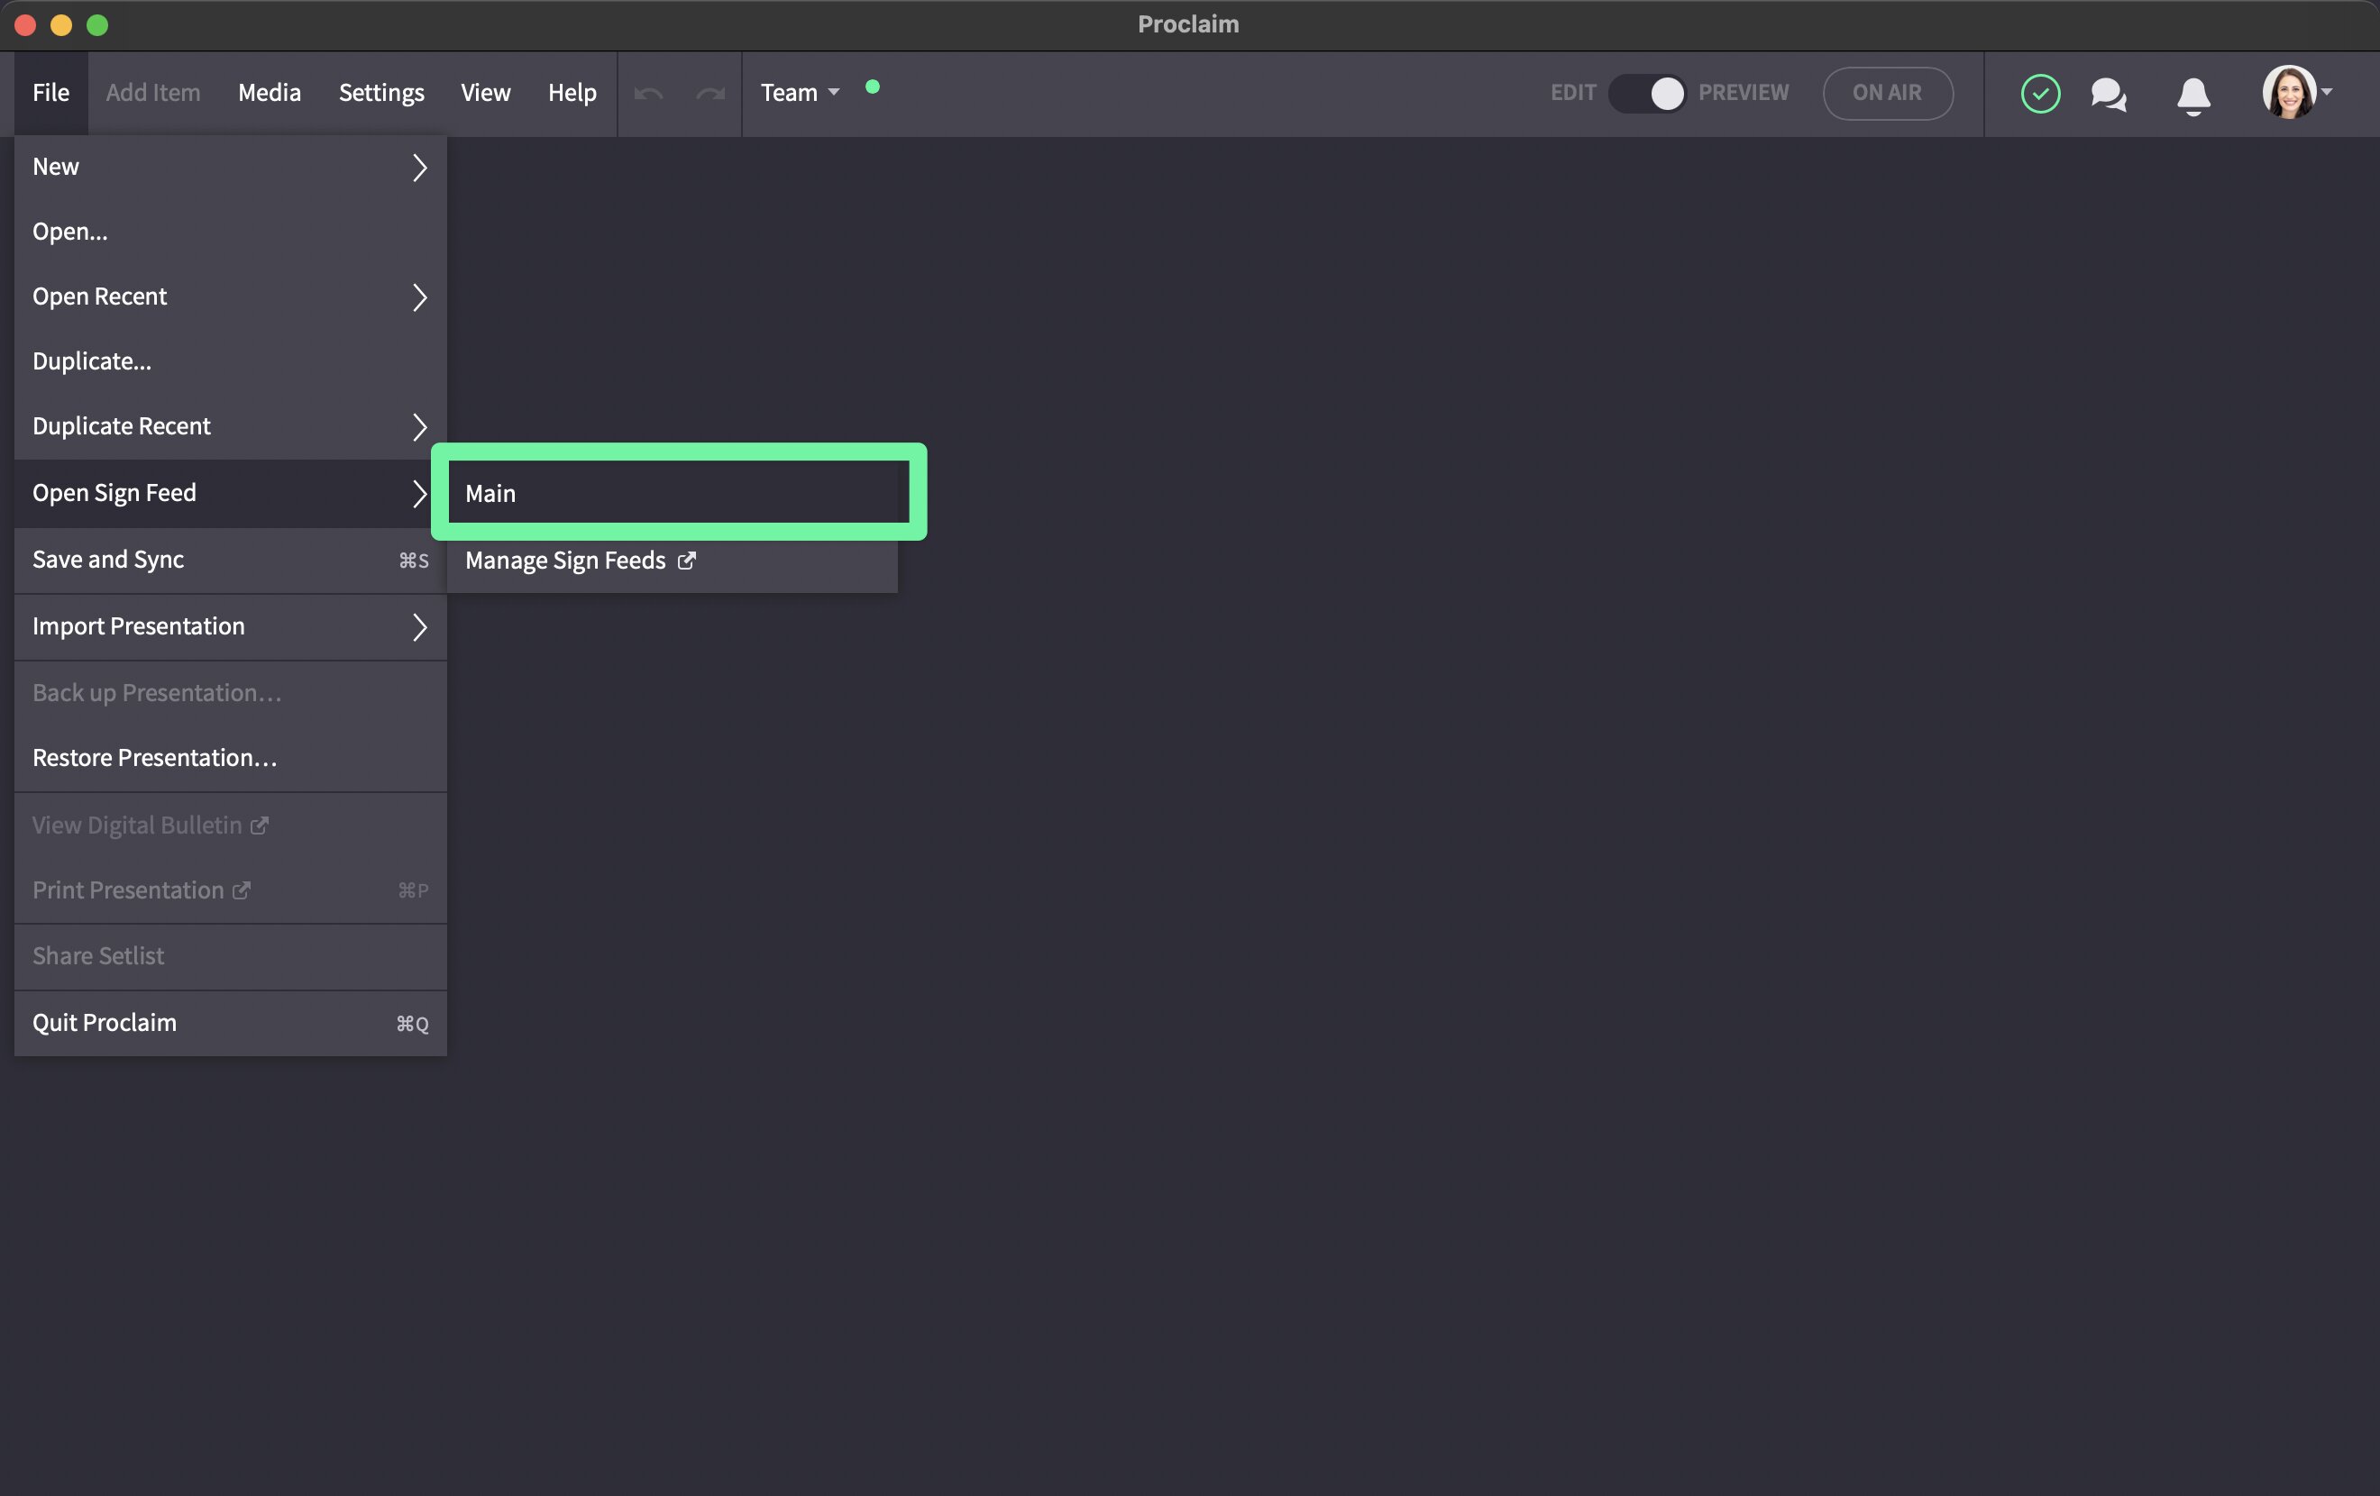2380x1496 pixels.
Task: Open the File menu
Action: point(51,93)
